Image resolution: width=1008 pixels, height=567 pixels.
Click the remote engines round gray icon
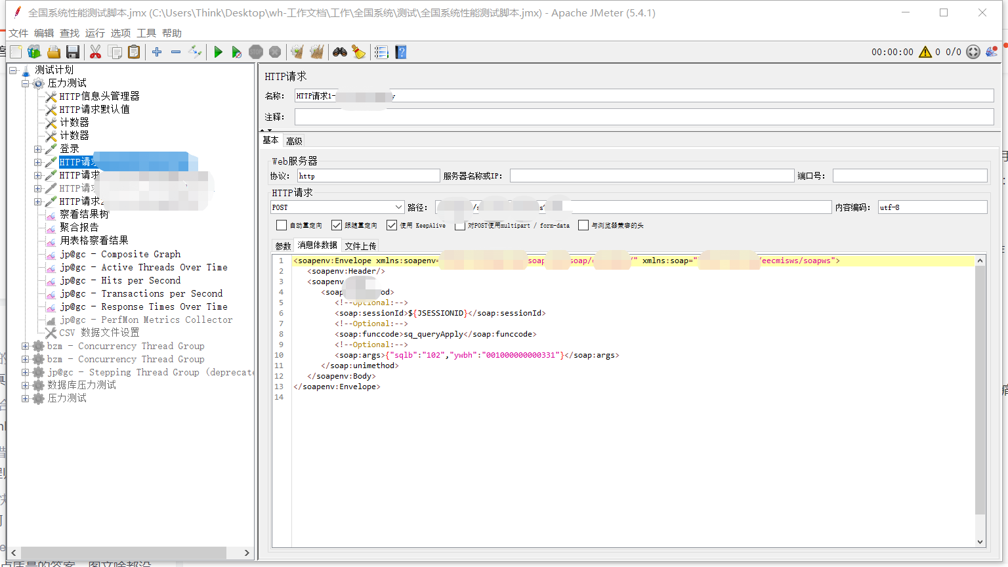coord(973,52)
